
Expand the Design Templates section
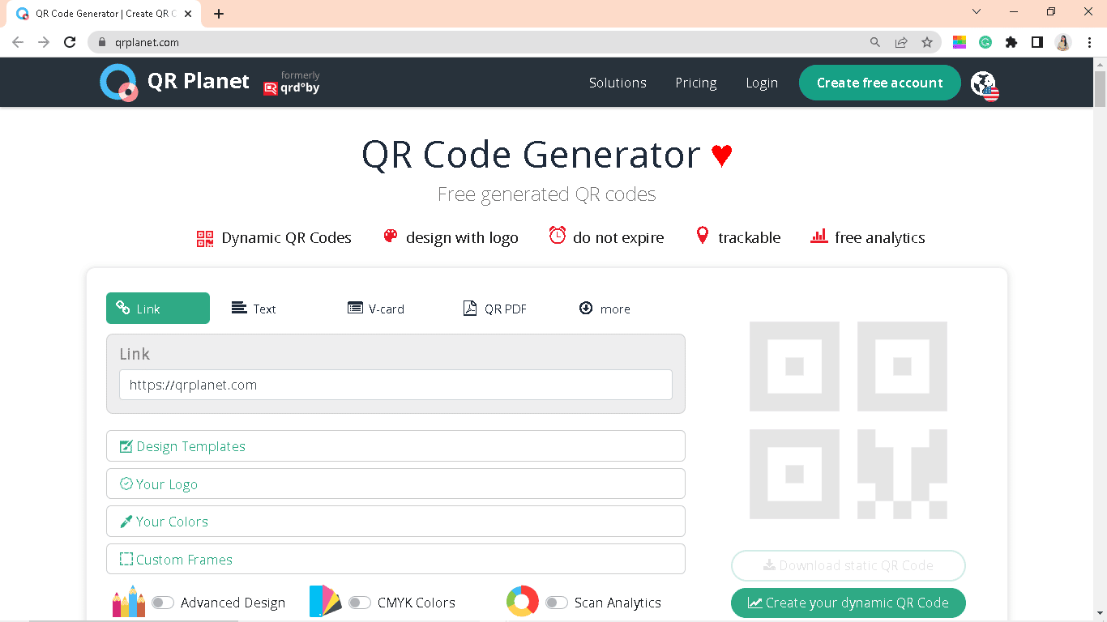pyautogui.click(x=395, y=446)
